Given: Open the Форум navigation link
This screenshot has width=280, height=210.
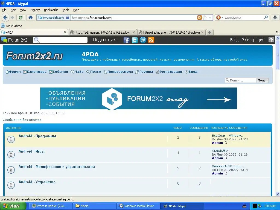Looking at the screenshot, I should (x=13, y=72).
